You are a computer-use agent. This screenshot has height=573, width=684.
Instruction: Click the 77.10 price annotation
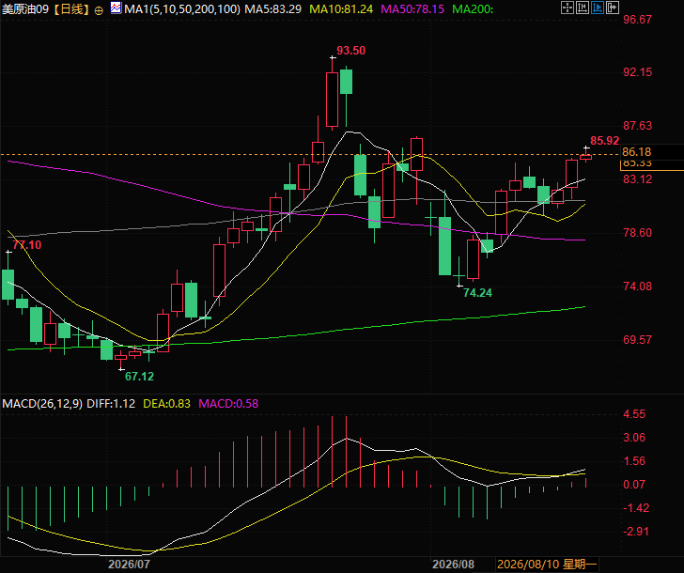tap(27, 244)
